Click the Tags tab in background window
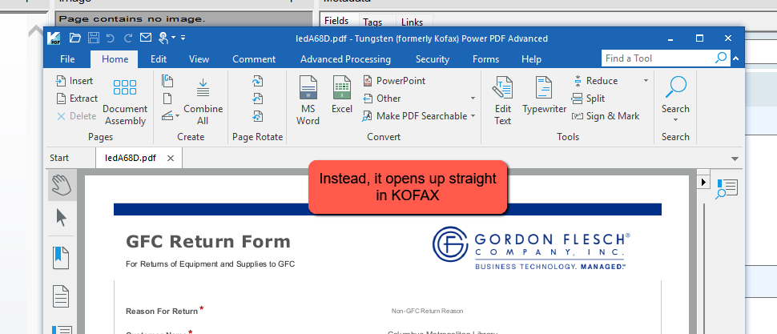 [x=372, y=22]
